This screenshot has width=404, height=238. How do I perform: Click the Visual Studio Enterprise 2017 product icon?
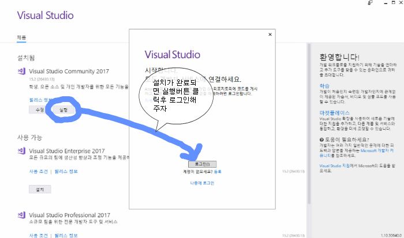pos(22,150)
